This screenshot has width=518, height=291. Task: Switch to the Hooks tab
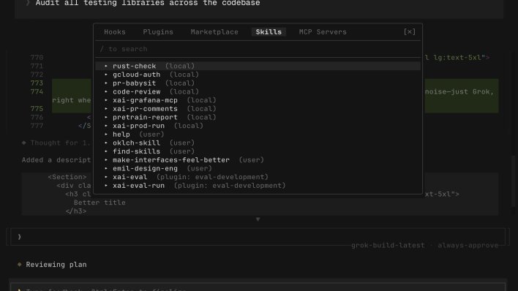[x=115, y=32]
